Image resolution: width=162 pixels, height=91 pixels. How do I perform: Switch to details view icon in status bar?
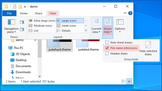(124, 81)
